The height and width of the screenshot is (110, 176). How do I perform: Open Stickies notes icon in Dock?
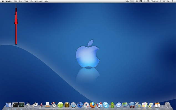145,105
